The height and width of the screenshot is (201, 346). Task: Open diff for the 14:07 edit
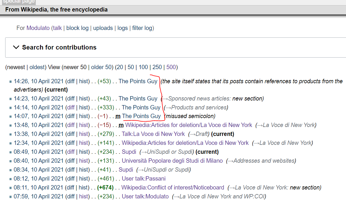click(71, 116)
